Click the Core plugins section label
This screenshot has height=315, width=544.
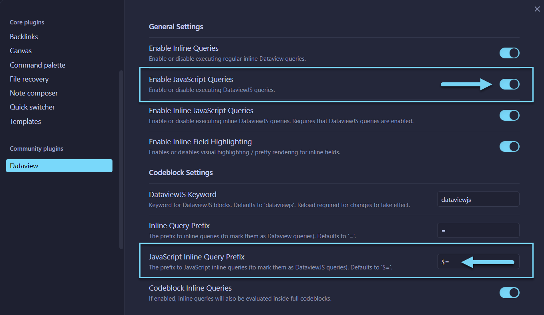coord(27,22)
